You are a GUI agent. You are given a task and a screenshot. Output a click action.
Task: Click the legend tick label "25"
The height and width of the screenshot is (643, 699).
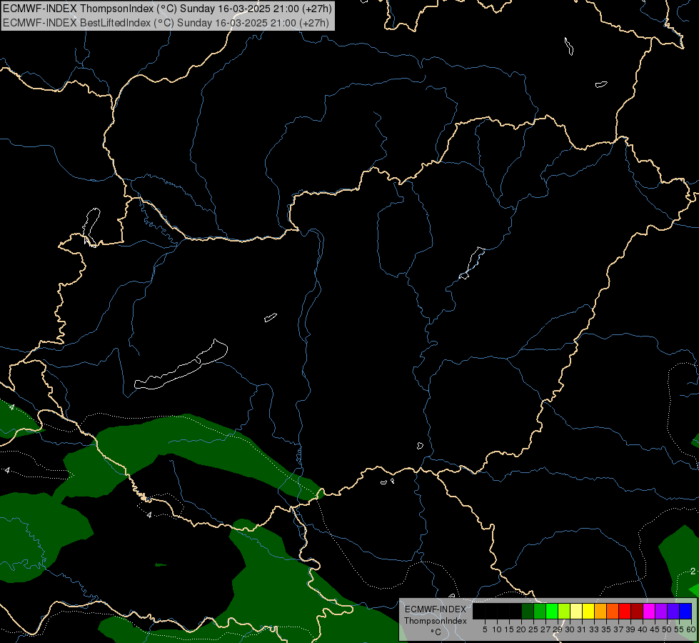[x=533, y=629]
